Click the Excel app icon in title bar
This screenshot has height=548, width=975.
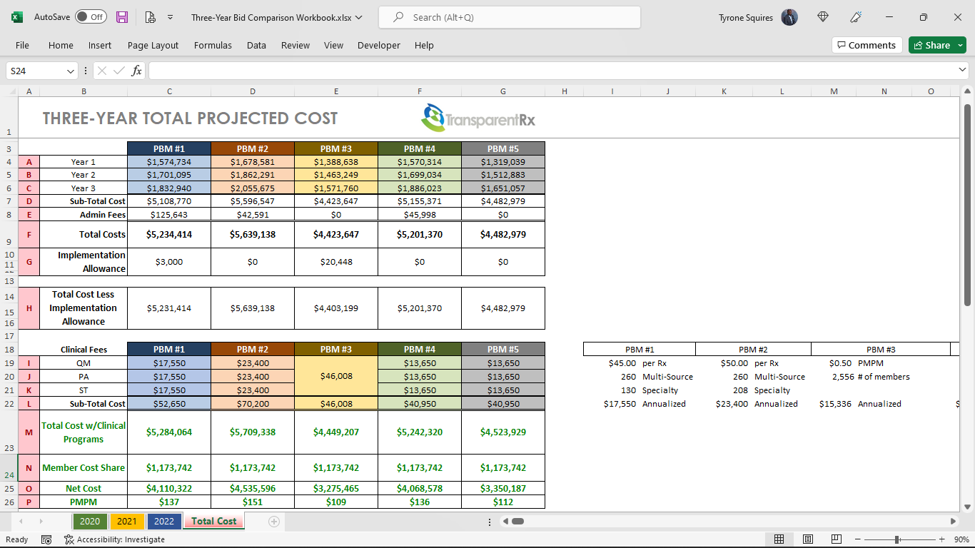17,17
